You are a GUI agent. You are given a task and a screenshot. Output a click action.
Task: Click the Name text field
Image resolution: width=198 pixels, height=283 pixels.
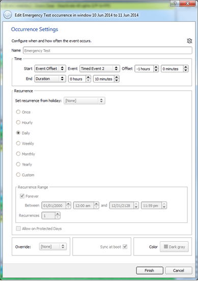[107, 50]
